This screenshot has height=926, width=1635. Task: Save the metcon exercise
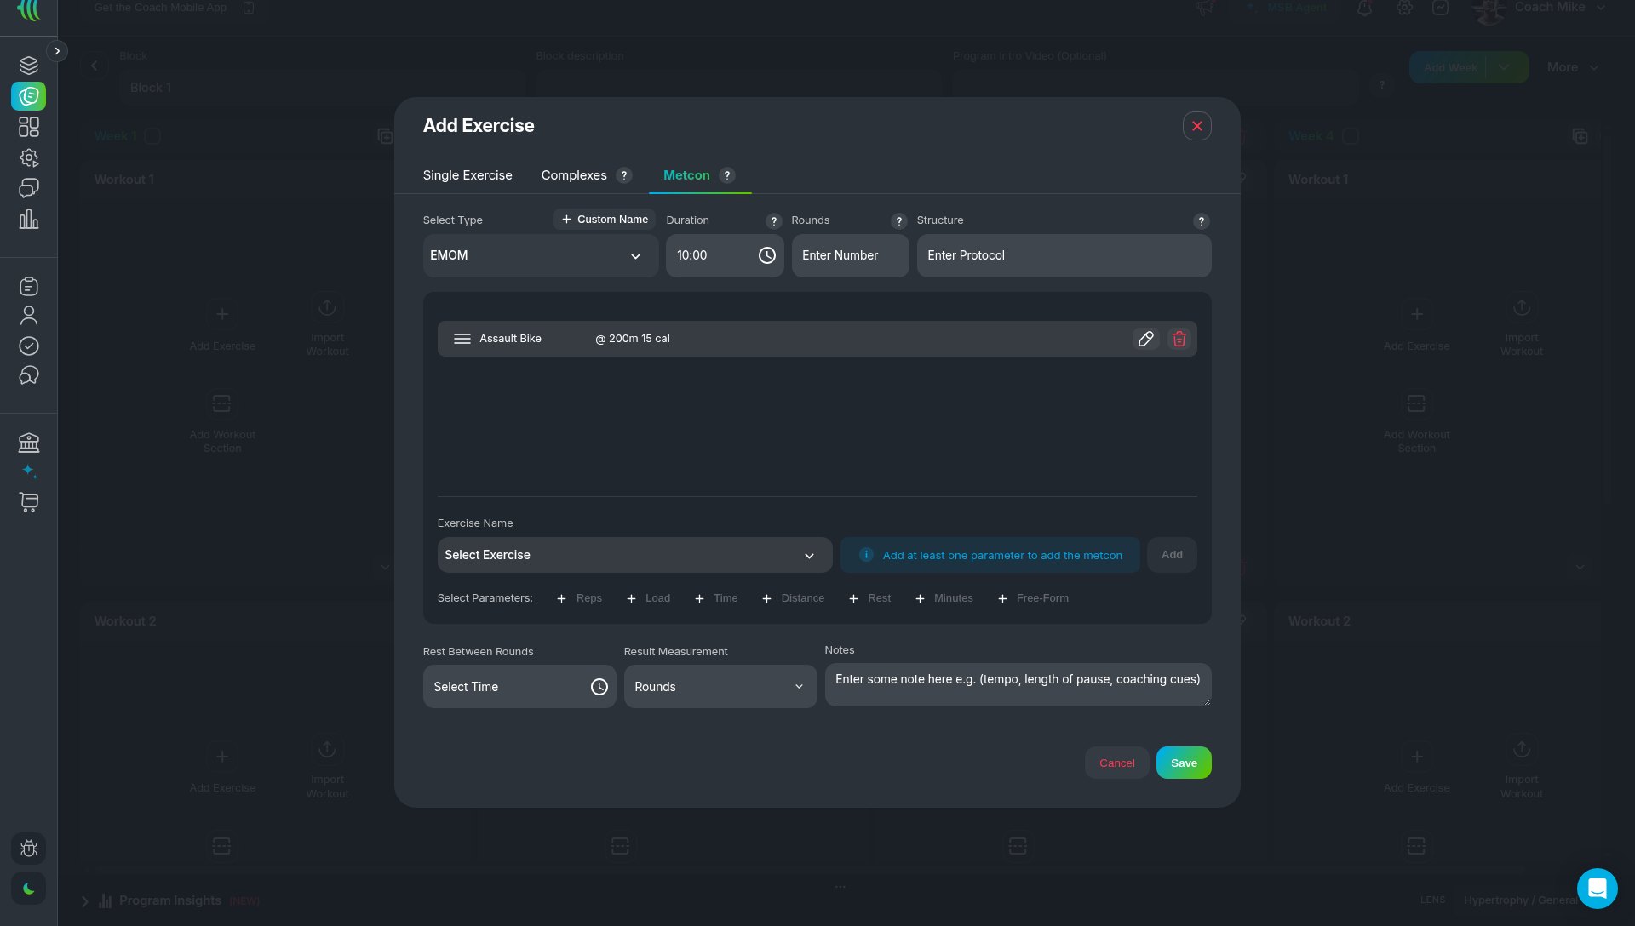tap(1184, 763)
